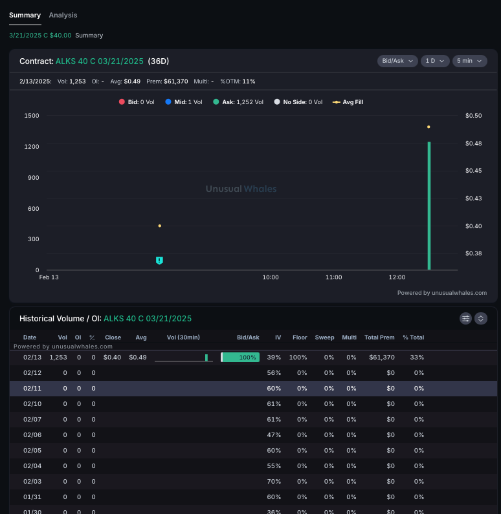This screenshot has width=501, height=514.
Task: Open the Bid/Ask dropdown
Action: pos(397,61)
